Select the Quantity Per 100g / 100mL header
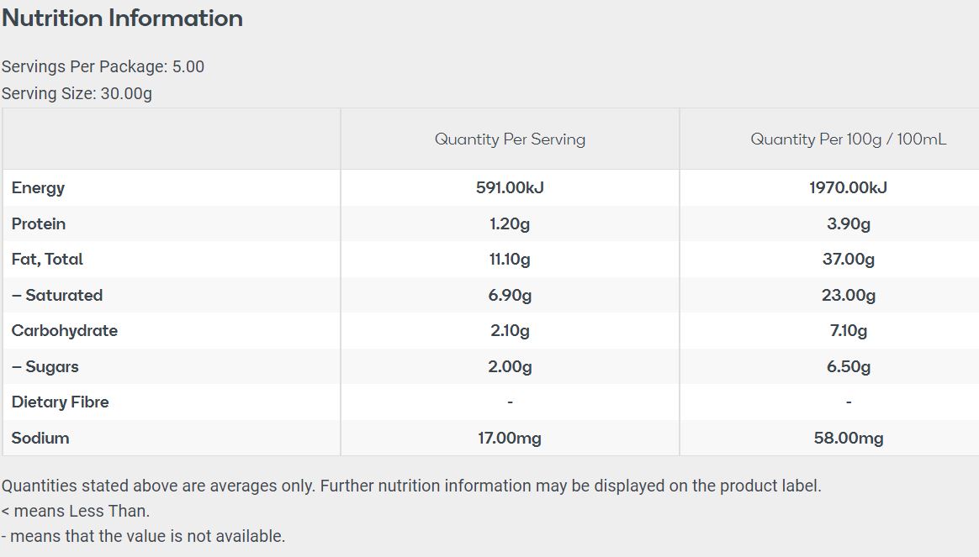Screen dimensions: 979x557 pyautogui.click(x=848, y=139)
